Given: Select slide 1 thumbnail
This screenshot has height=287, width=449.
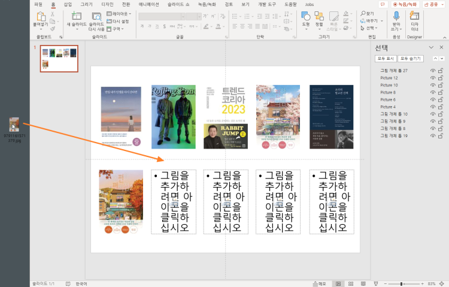Looking at the screenshot, I should tap(59, 59).
